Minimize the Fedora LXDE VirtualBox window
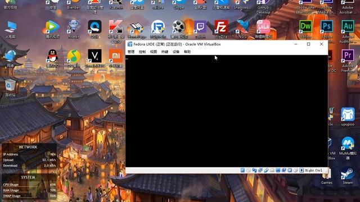 click(296, 44)
